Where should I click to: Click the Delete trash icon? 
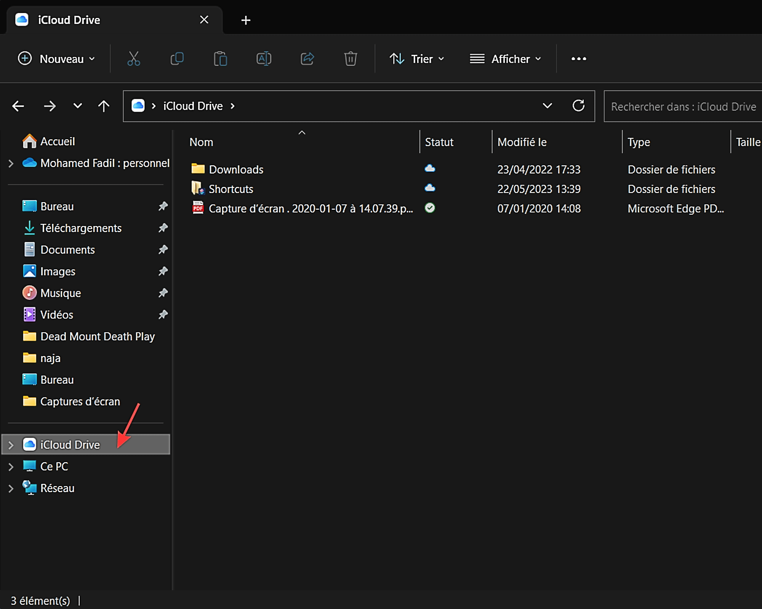tap(351, 59)
